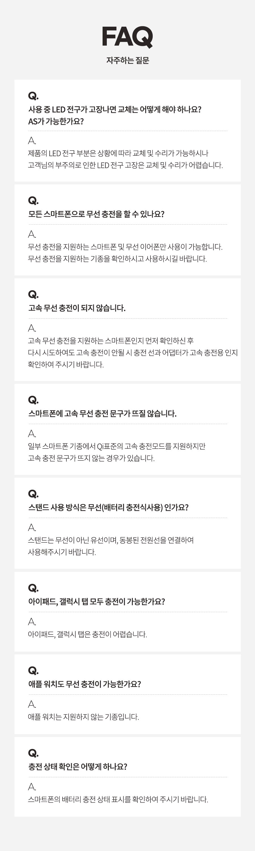This screenshot has width=255, height=851.
Task: Expand "모든 스마트폰으로 무선 충전을 할 수 있나요?"
Action: tap(96, 214)
